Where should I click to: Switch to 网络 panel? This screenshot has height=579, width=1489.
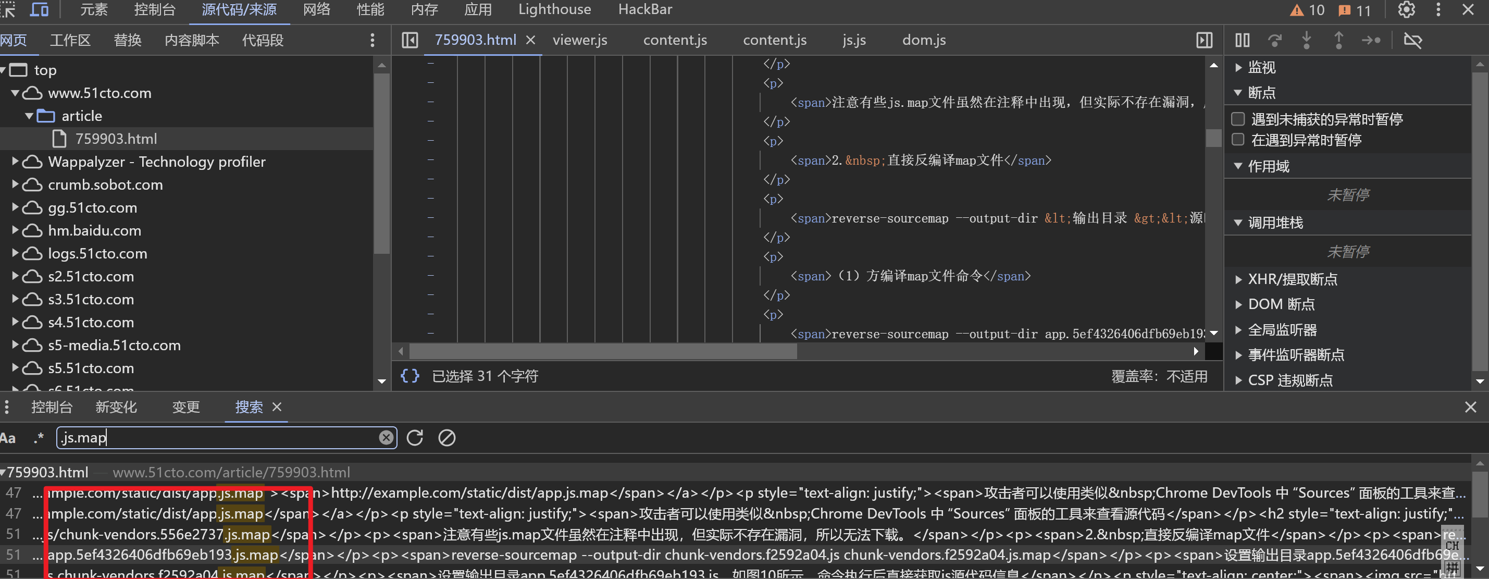click(317, 10)
